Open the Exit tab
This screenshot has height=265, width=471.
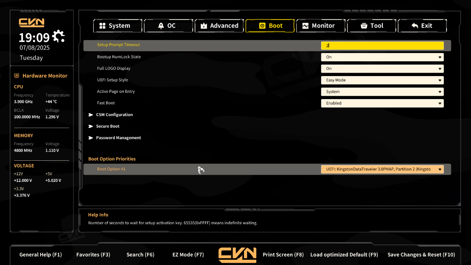(422, 26)
